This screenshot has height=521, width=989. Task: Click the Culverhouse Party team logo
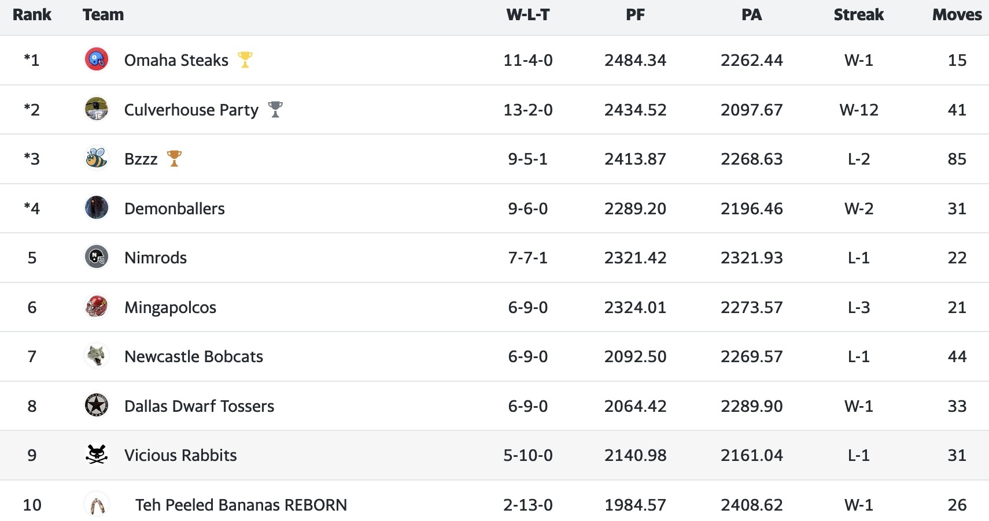96,109
